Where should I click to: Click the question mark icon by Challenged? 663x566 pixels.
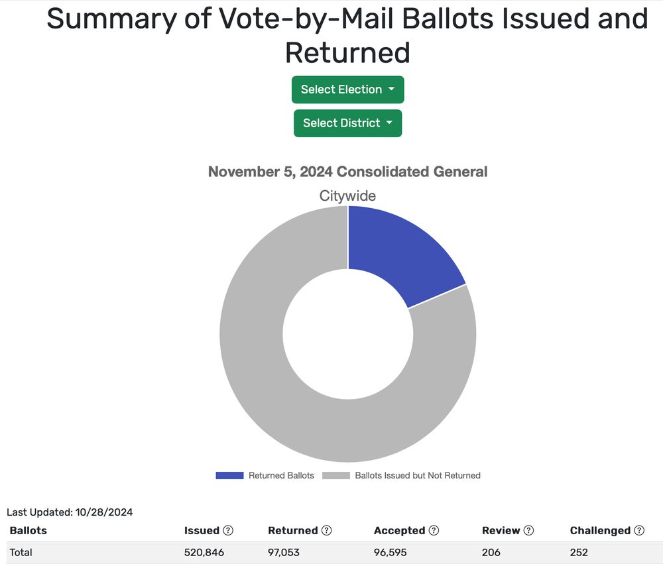click(639, 530)
